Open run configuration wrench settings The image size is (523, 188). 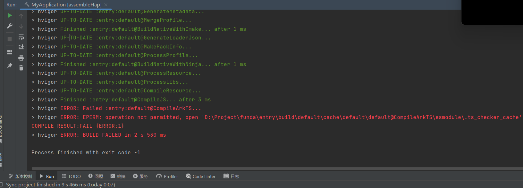coord(10,26)
